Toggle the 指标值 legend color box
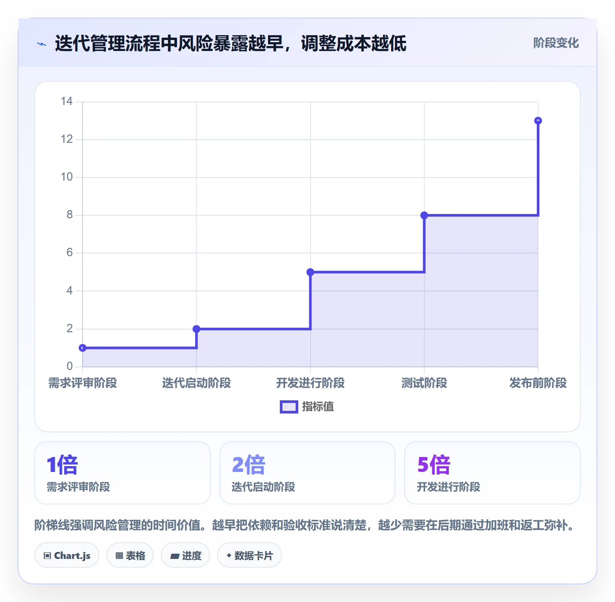Viewport: 615px width, 602px height. 289,407
